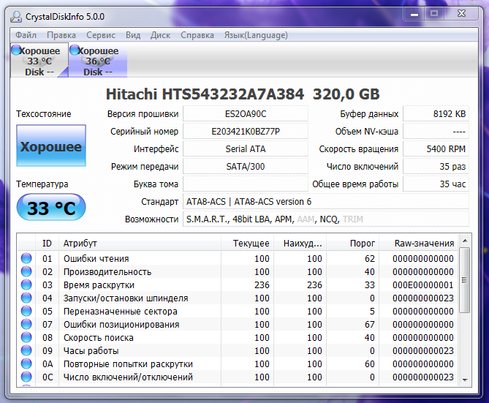Click the ID column header
Viewport: 489px width, 403px height.
47,243
